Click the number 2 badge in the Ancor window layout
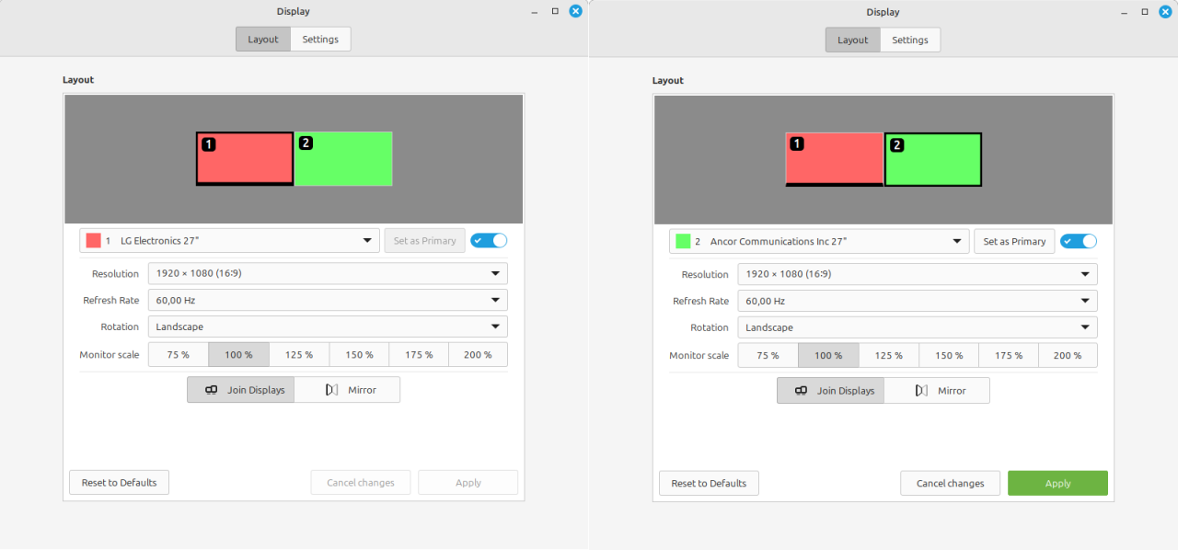The width and height of the screenshot is (1178, 550). (x=897, y=144)
